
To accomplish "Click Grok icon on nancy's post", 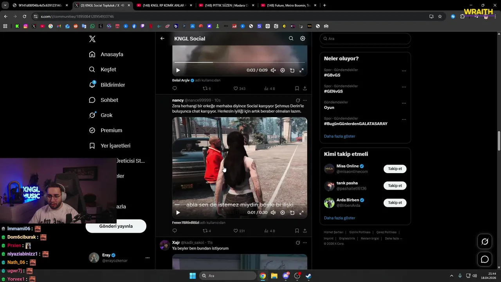I will [298, 100].
